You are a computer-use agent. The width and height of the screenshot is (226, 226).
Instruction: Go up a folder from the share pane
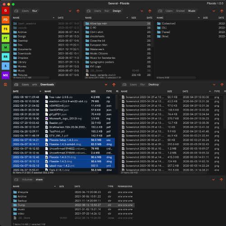221,179
